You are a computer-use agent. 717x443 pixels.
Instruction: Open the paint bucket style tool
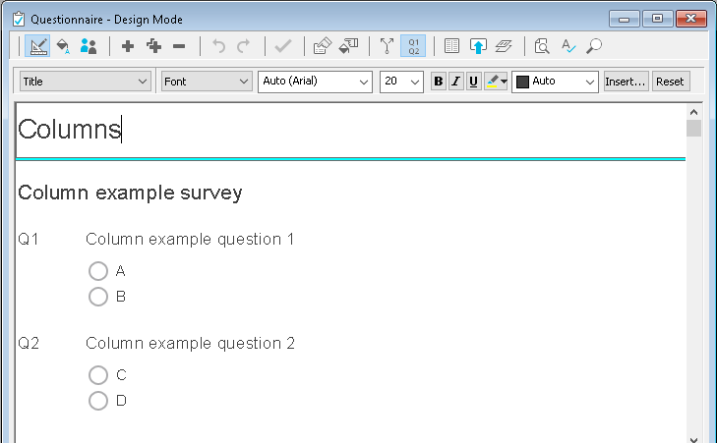pyautogui.click(x=63, y=46)
